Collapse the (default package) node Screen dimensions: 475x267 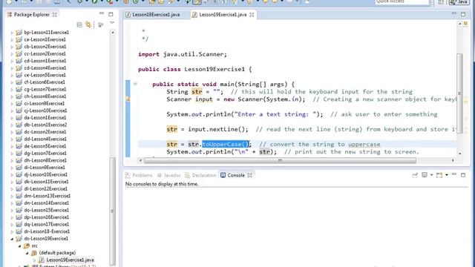click(27, 253)
